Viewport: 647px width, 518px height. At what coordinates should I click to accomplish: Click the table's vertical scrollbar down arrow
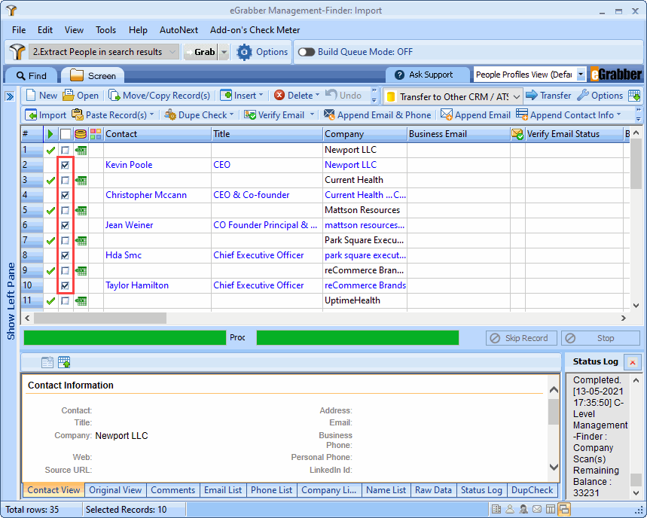coord(636,306)
